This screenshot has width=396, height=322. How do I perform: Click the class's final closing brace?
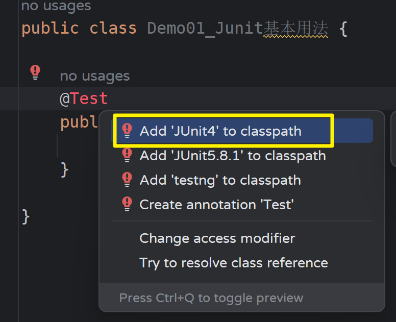click(26, 216)
